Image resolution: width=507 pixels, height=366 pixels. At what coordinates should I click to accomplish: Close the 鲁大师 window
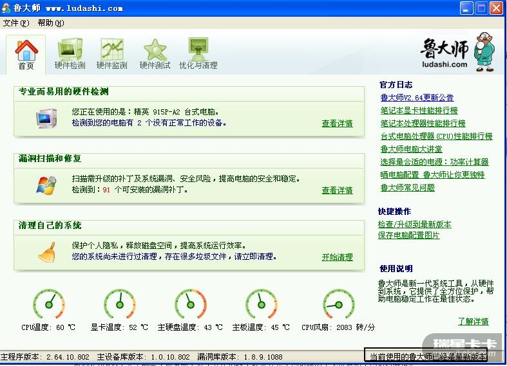[496, 8]
